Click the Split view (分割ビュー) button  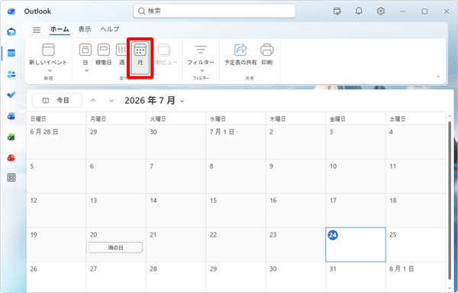click(x=164, y=54)
